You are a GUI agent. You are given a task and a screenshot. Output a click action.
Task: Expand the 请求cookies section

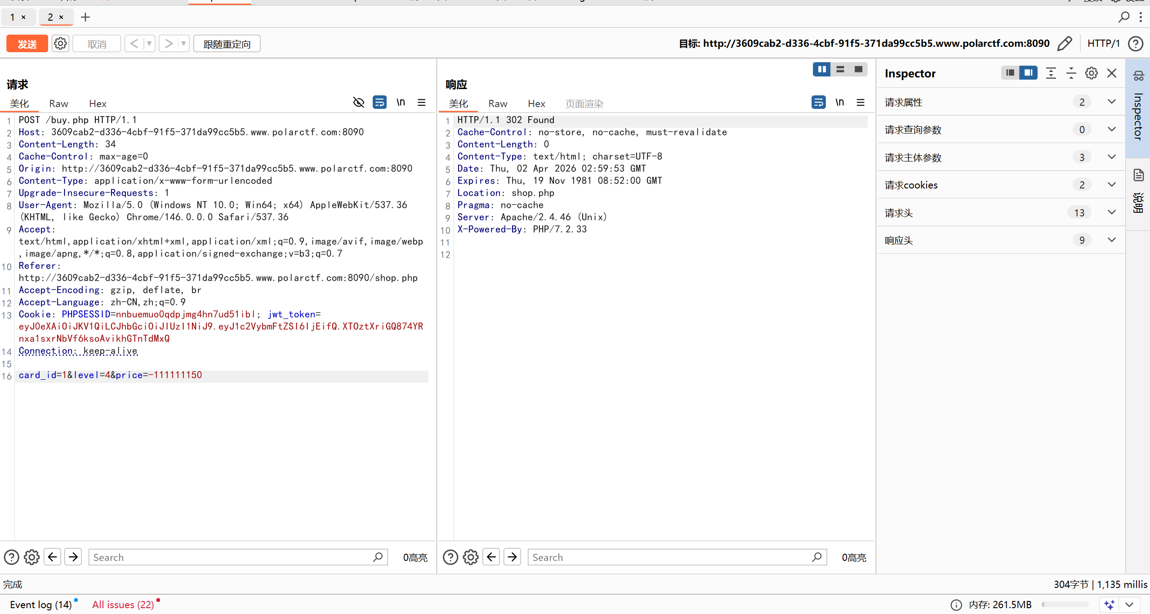coord(1111,185)
